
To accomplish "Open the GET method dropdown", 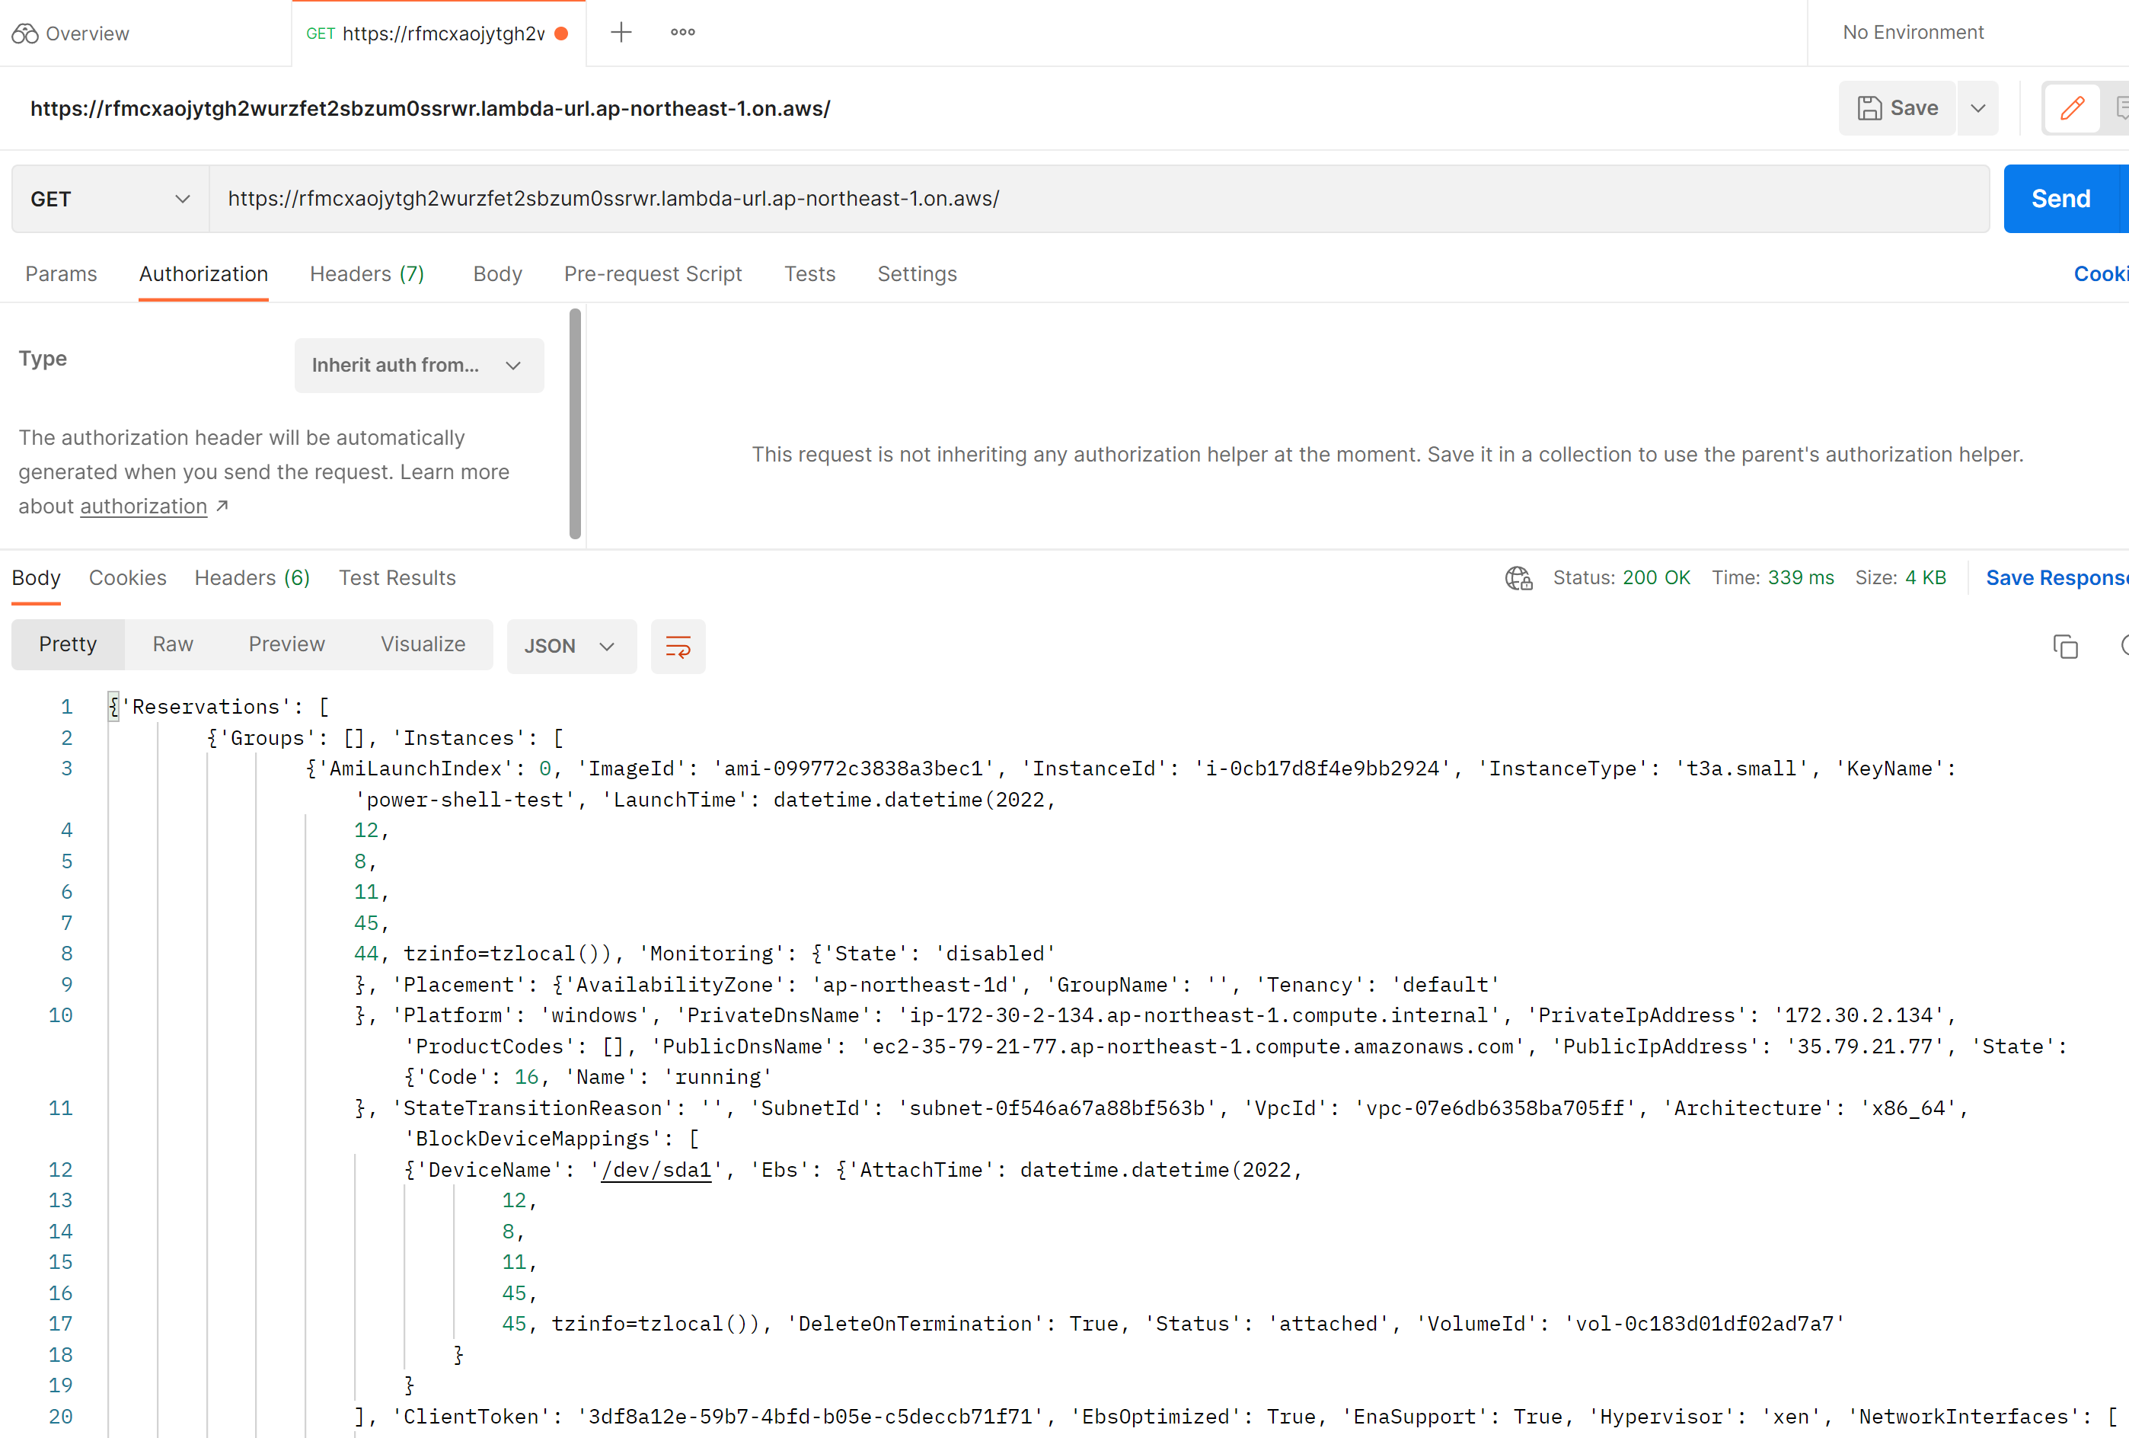I will click(108, 199).
